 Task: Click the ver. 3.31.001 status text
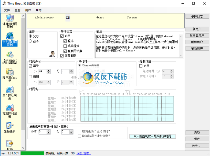point(10,153)
